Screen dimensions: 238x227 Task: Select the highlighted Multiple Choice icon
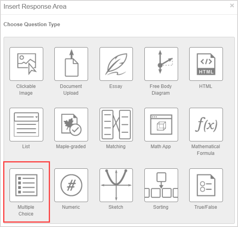pos(26,185)
